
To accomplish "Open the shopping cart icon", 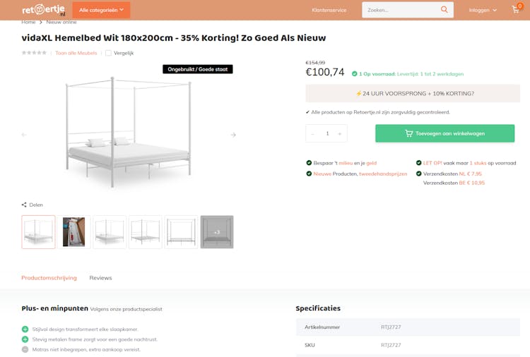I will coord(516,10).
